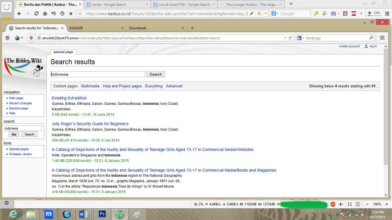
Task: Open the 'Recent changes' sidebar link
Action: 21,103
